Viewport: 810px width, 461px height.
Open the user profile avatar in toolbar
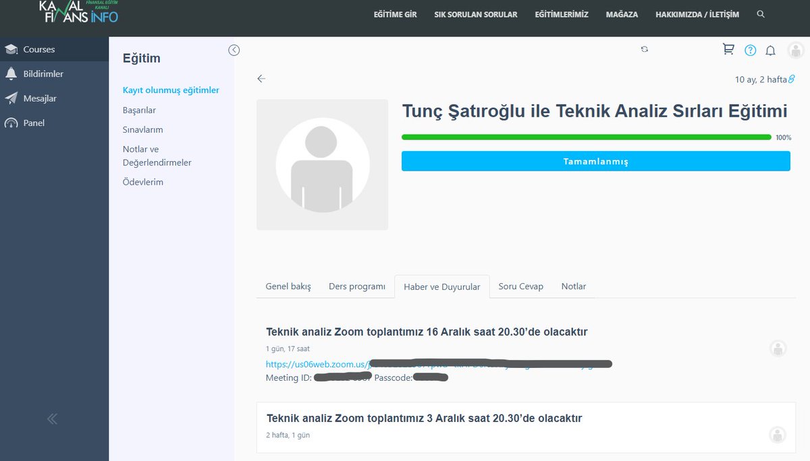(x=796, y=50)
